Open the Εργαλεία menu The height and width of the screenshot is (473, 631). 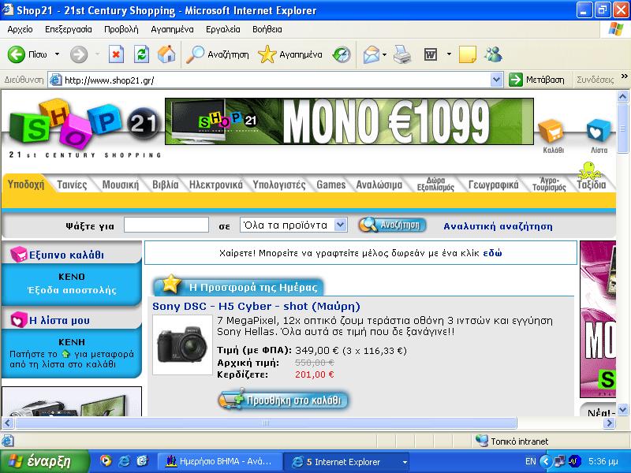(x=222, y=29)
